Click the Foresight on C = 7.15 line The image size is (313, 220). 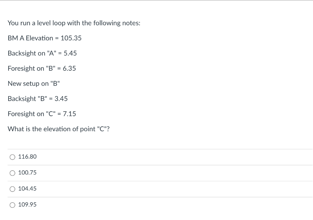point(42,114)
